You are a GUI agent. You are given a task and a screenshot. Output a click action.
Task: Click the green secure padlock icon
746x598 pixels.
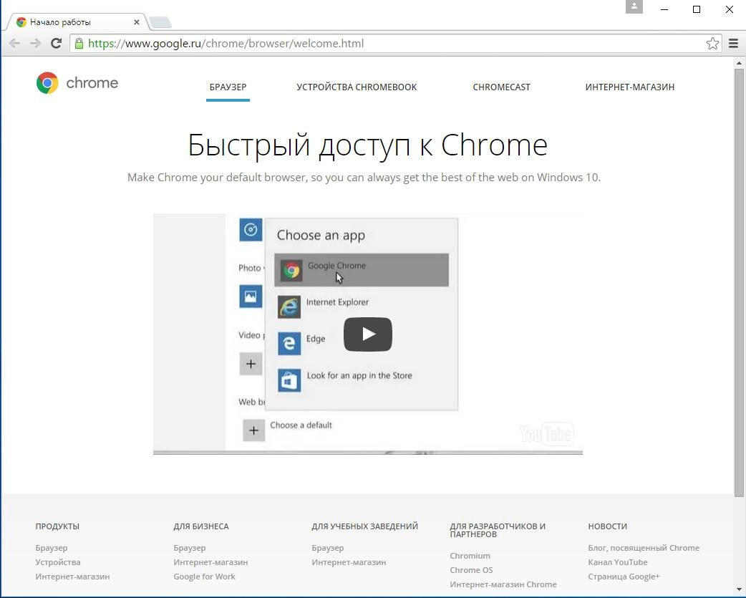pyautogui.click(x=79, y=43)
